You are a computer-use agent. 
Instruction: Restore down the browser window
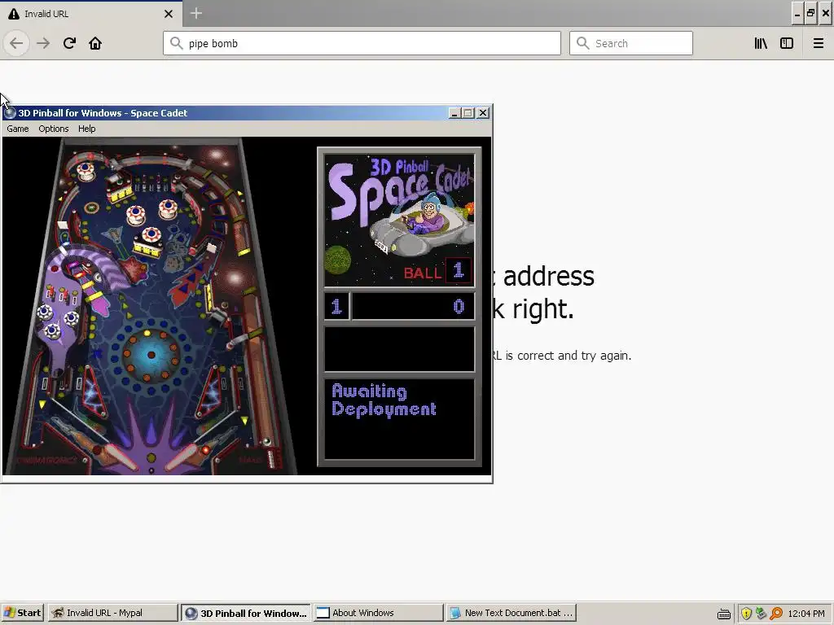pyautogui.click(x=810, y=14)
